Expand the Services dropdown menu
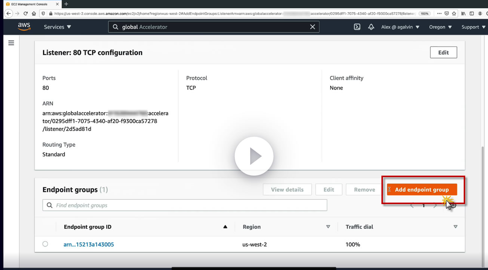 (x=58, y=27)
